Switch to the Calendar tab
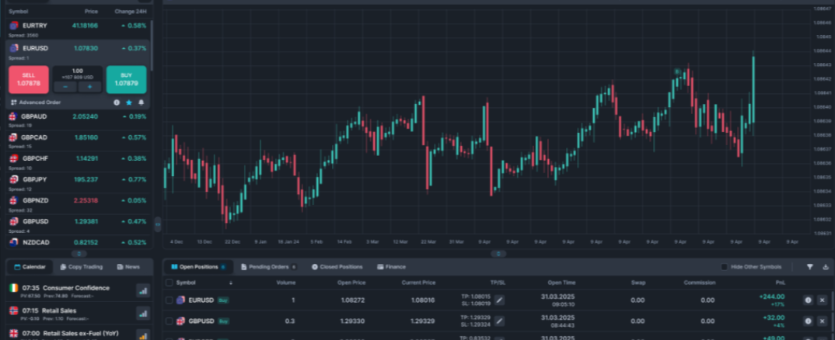 coord(30,267)
